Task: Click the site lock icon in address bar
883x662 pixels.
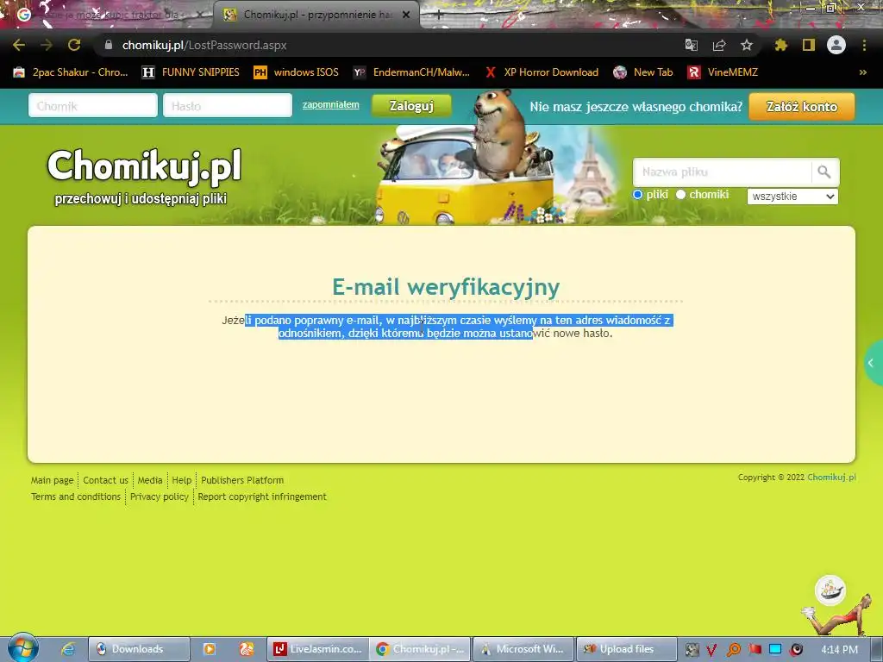Action: click(x=109, y=45)
